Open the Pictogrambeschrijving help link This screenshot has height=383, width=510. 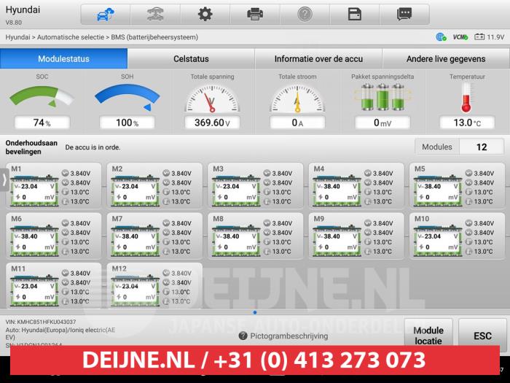[x=283, y=336]
